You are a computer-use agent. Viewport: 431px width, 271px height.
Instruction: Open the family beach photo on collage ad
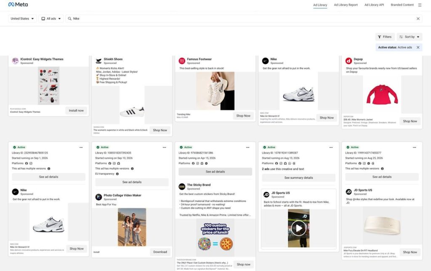pos(132,227)
